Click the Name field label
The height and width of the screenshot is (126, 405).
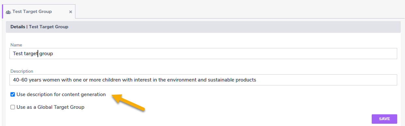click(x=16, y=45)
